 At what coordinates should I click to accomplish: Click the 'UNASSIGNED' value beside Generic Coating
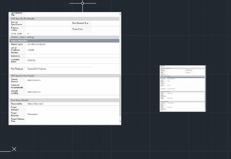(34, 92)
